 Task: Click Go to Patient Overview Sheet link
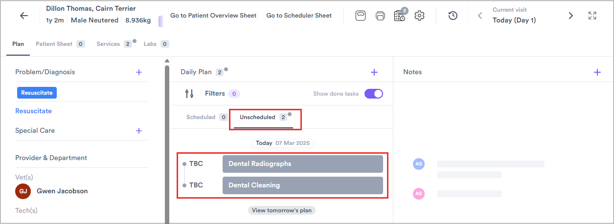click(213, 16)
